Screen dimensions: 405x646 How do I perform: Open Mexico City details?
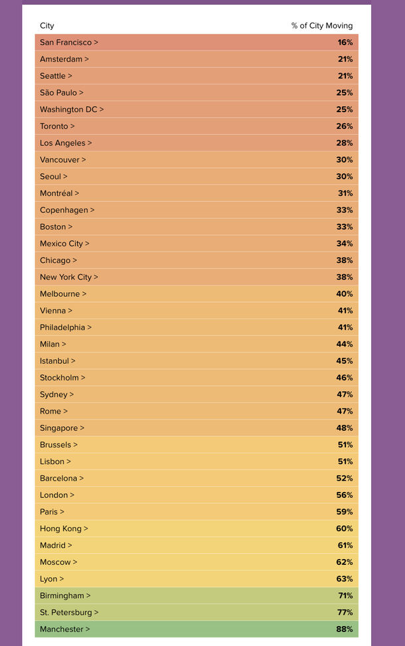click(64, 244)
